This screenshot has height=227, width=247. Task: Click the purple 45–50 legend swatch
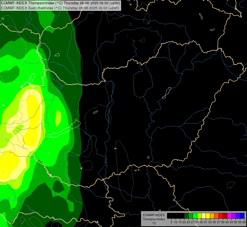[234, 216]
